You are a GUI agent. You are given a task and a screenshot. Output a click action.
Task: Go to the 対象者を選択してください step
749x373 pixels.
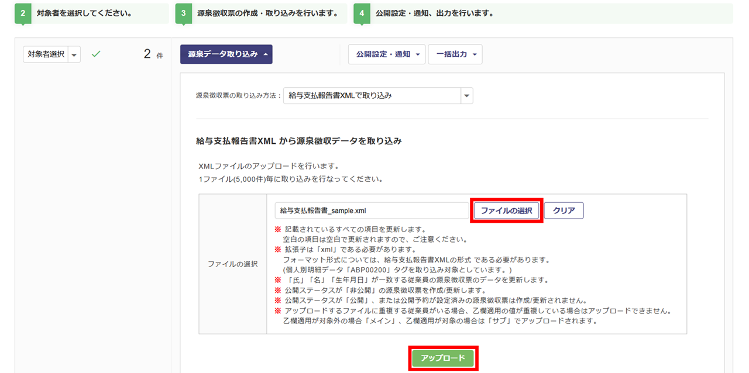point(84,13)
